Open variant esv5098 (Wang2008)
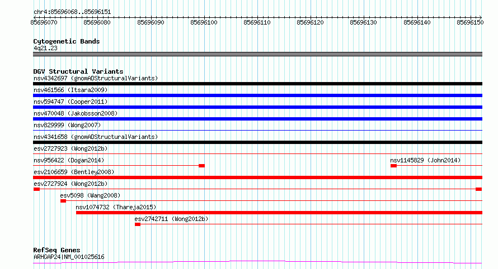498x269 pixels. click(x=90, y=195)
